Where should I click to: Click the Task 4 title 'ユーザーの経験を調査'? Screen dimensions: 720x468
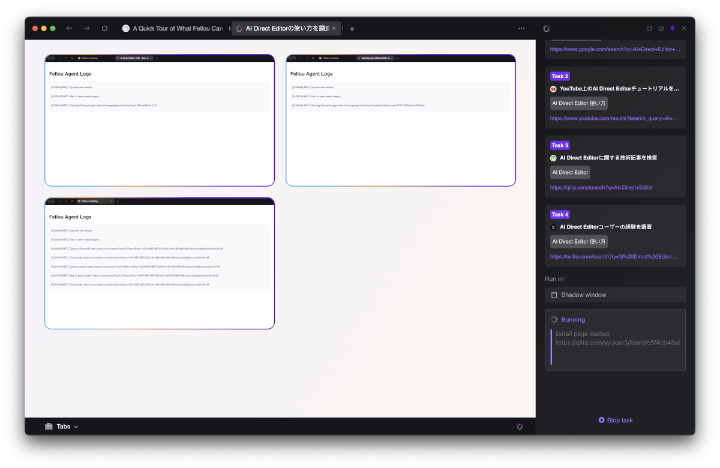(x=606, y=227)
